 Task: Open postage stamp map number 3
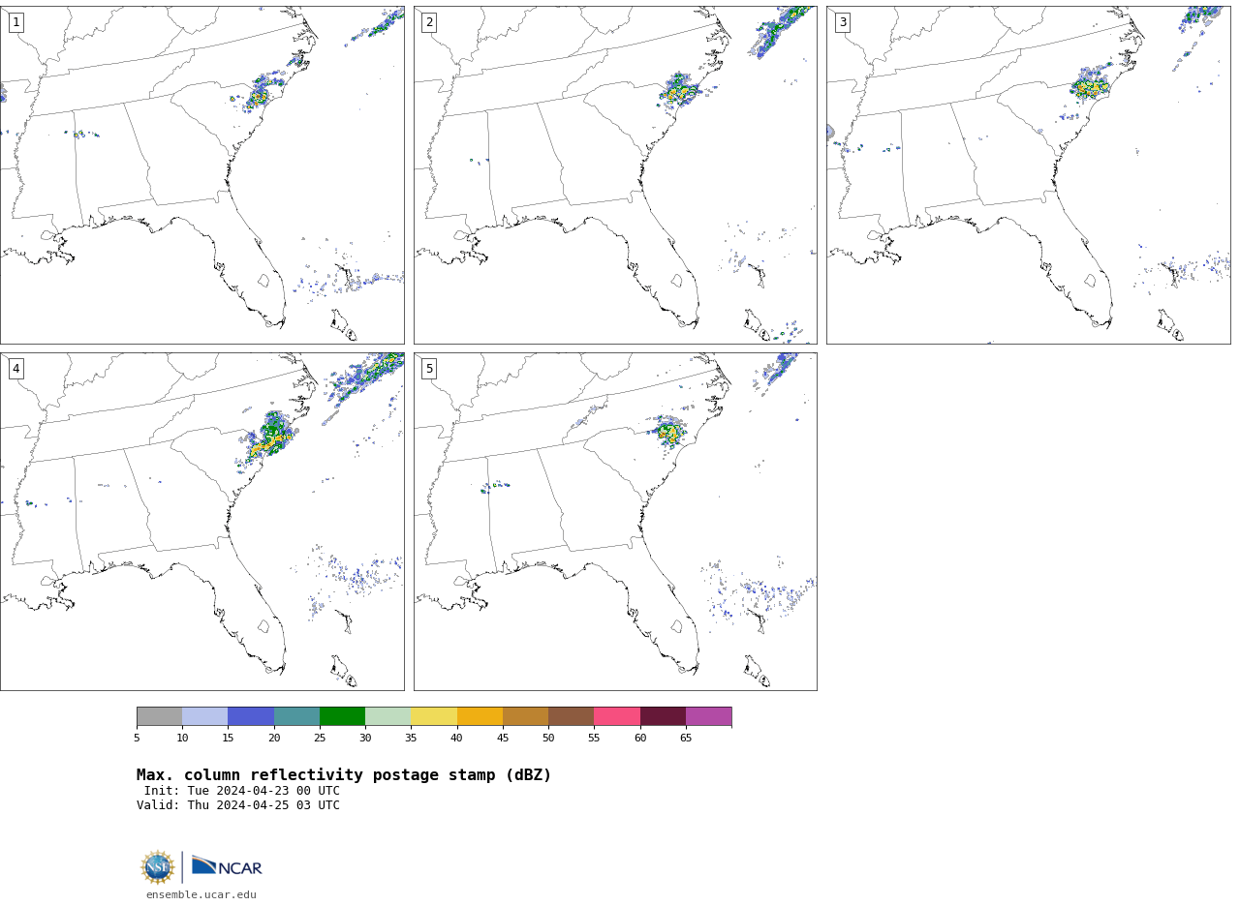click(1028, 175)
